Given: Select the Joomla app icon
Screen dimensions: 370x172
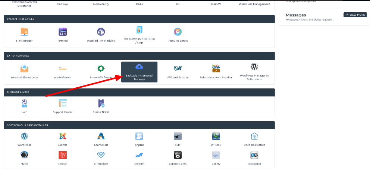Looking at the screenshot, I should pos(63,136).
